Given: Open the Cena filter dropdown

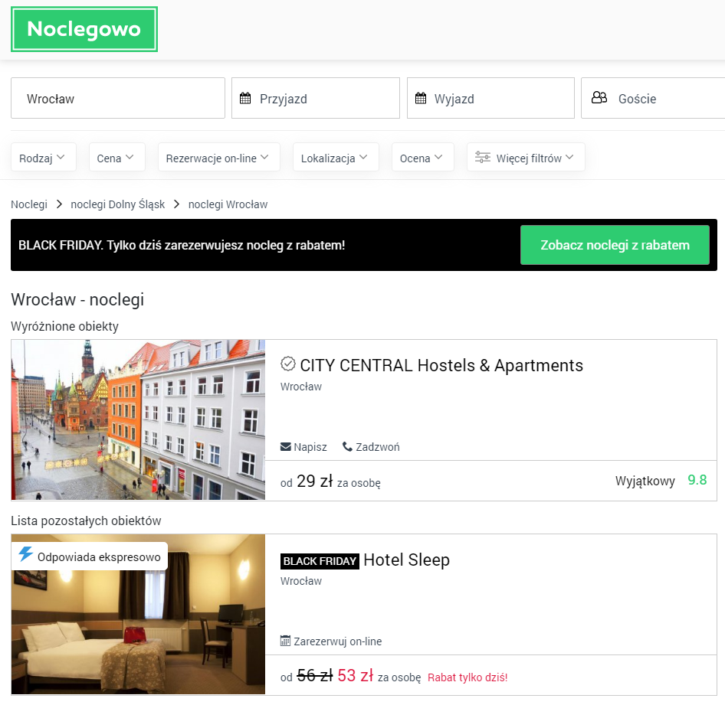Looking at the screenshot, I should coord(117,158).
